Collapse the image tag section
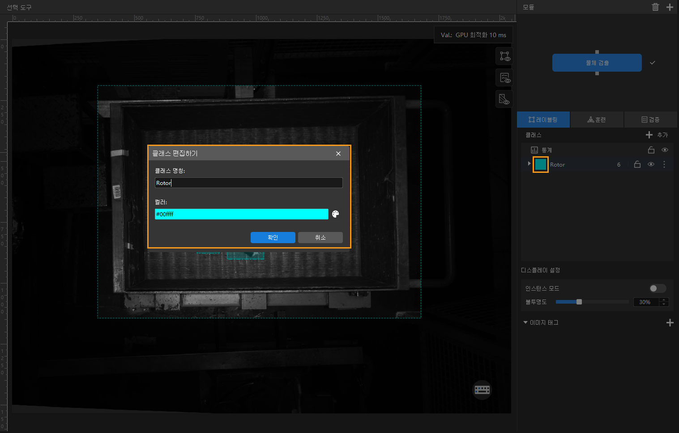This screenshot has height=433, width=679. click(525, 322)
